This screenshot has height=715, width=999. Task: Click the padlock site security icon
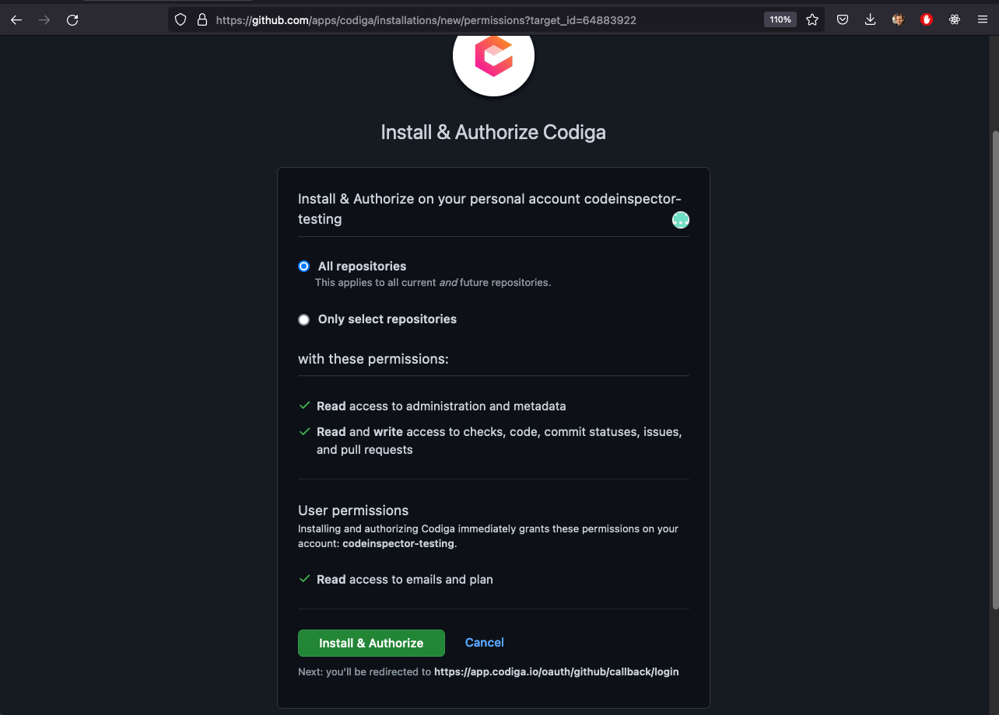pos(202,20)
